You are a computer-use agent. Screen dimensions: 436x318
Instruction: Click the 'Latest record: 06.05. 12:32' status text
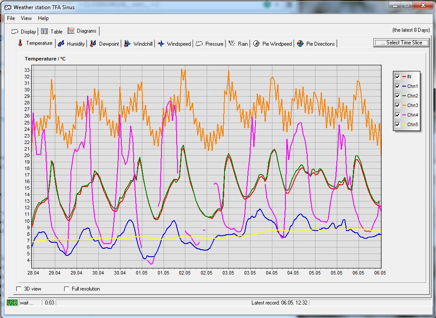click(x=279, y=303)
